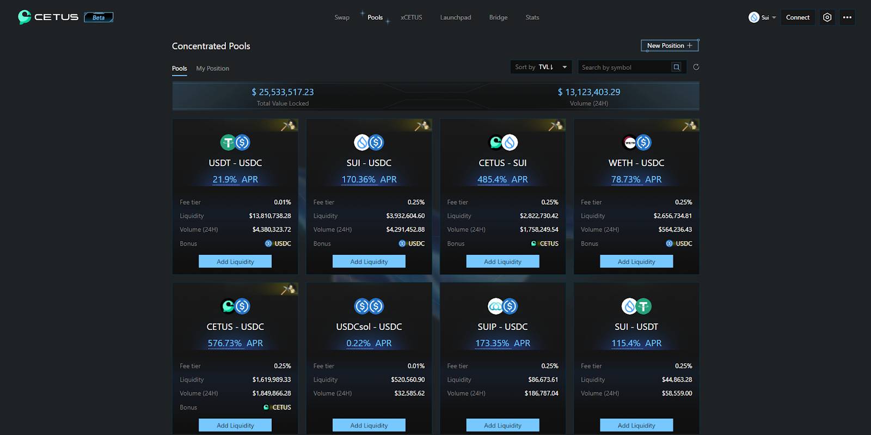The width and height of the screenshot is (871, 435).
Task: Click the Total Value Locked amount $25,533,517.23
Action: [x=283, y=92]
